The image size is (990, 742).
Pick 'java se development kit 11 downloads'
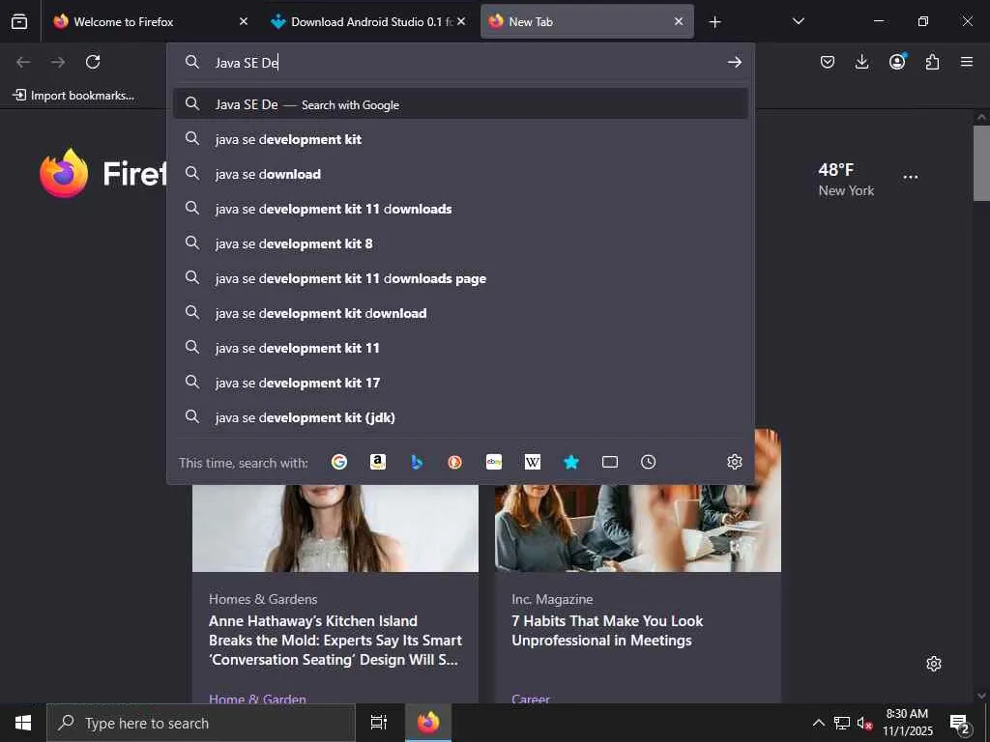[x=460, y=209]
